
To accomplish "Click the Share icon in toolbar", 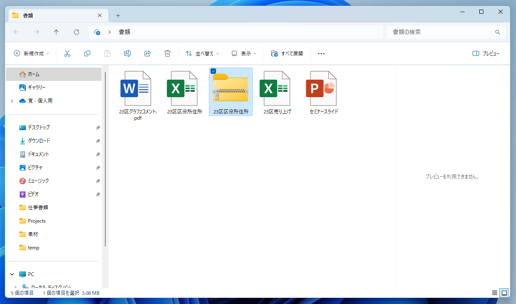I will coord(147,53).
